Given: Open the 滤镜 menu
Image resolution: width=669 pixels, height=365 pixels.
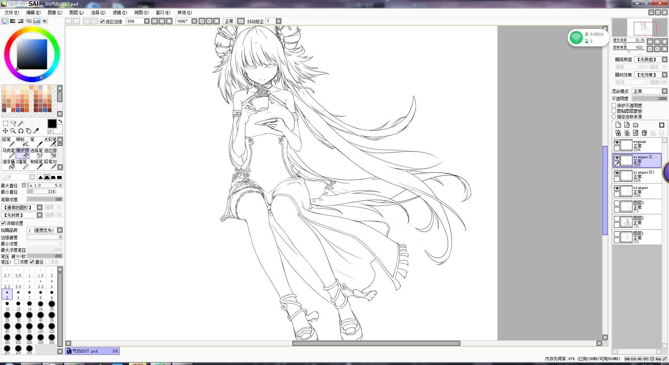Looking at the screenshot, I should 120,13.
